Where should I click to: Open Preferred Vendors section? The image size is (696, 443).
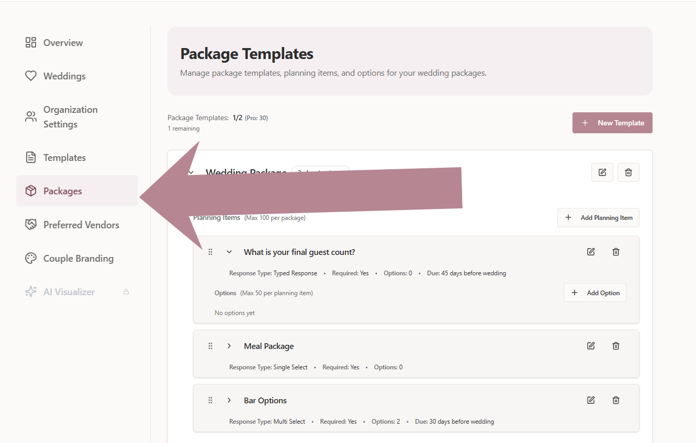click(x=81, y=225)
